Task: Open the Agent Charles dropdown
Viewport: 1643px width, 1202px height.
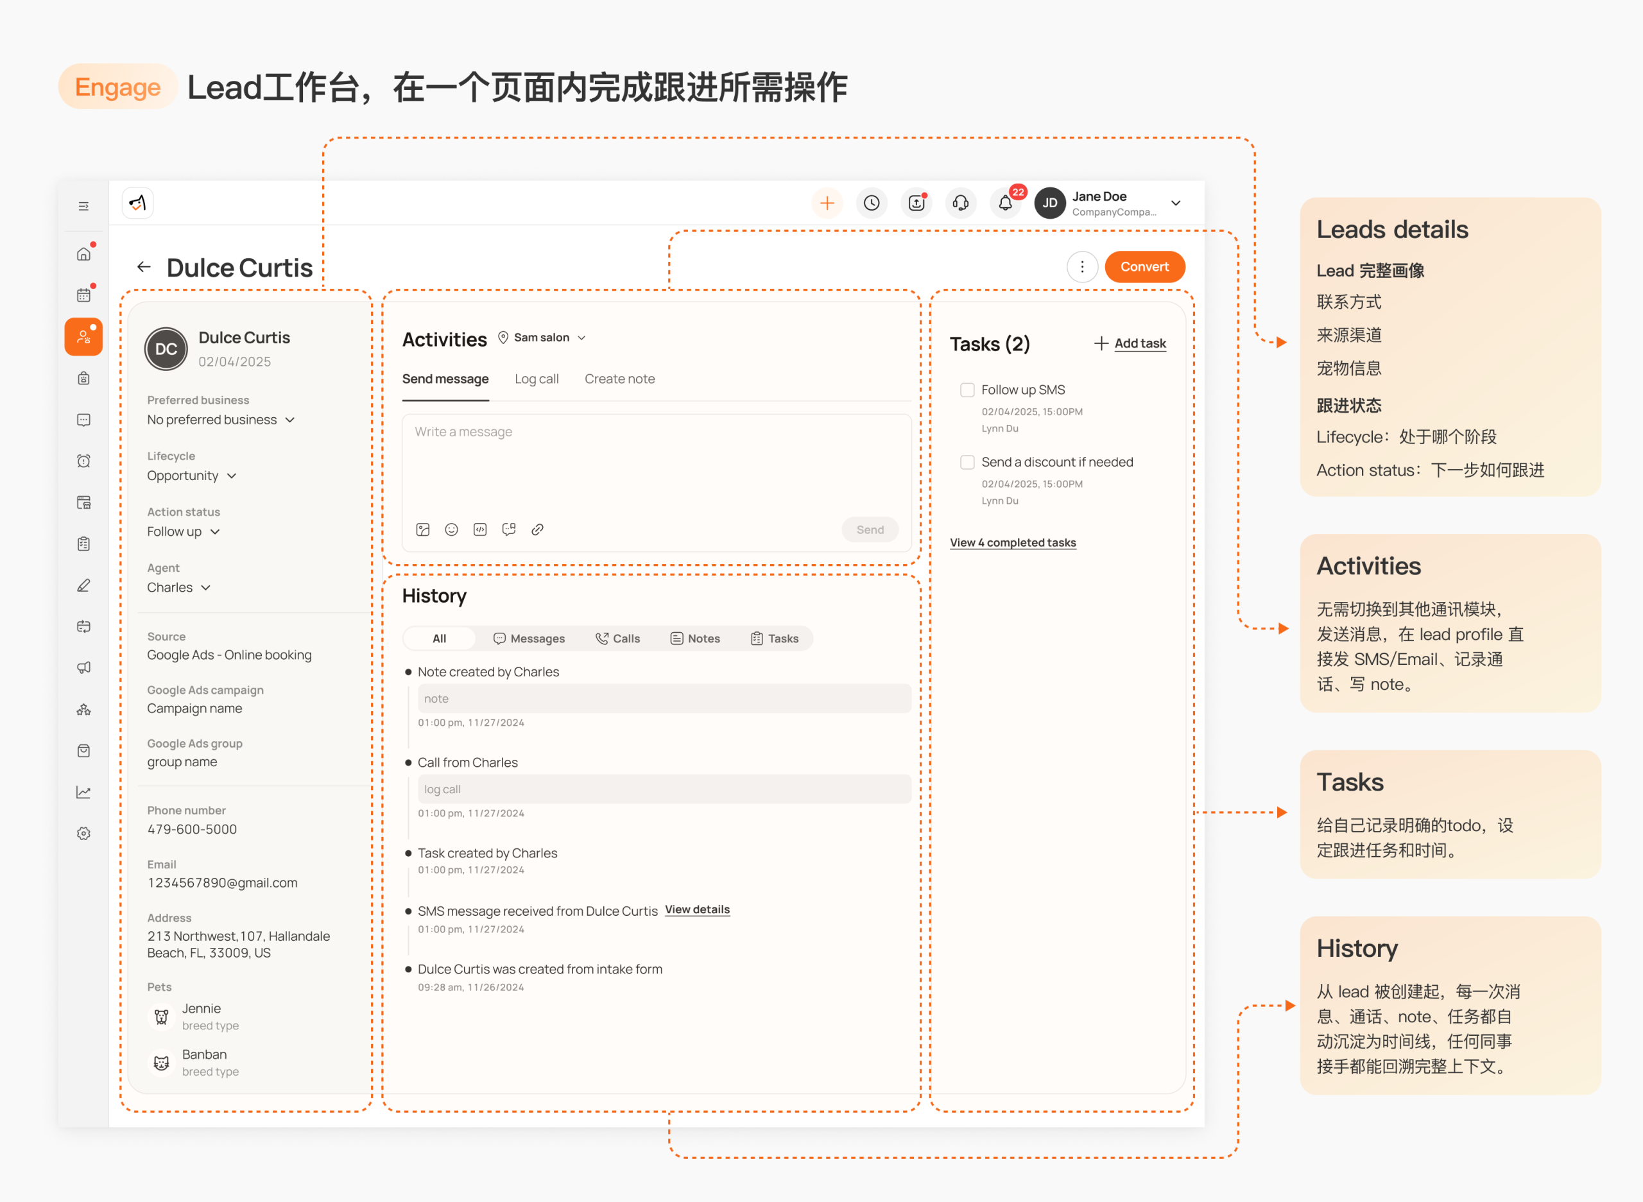Action: pyautogui.click(x=179, y=588)
